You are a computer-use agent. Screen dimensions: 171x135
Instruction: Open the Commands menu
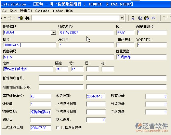[x=42, y=11]
